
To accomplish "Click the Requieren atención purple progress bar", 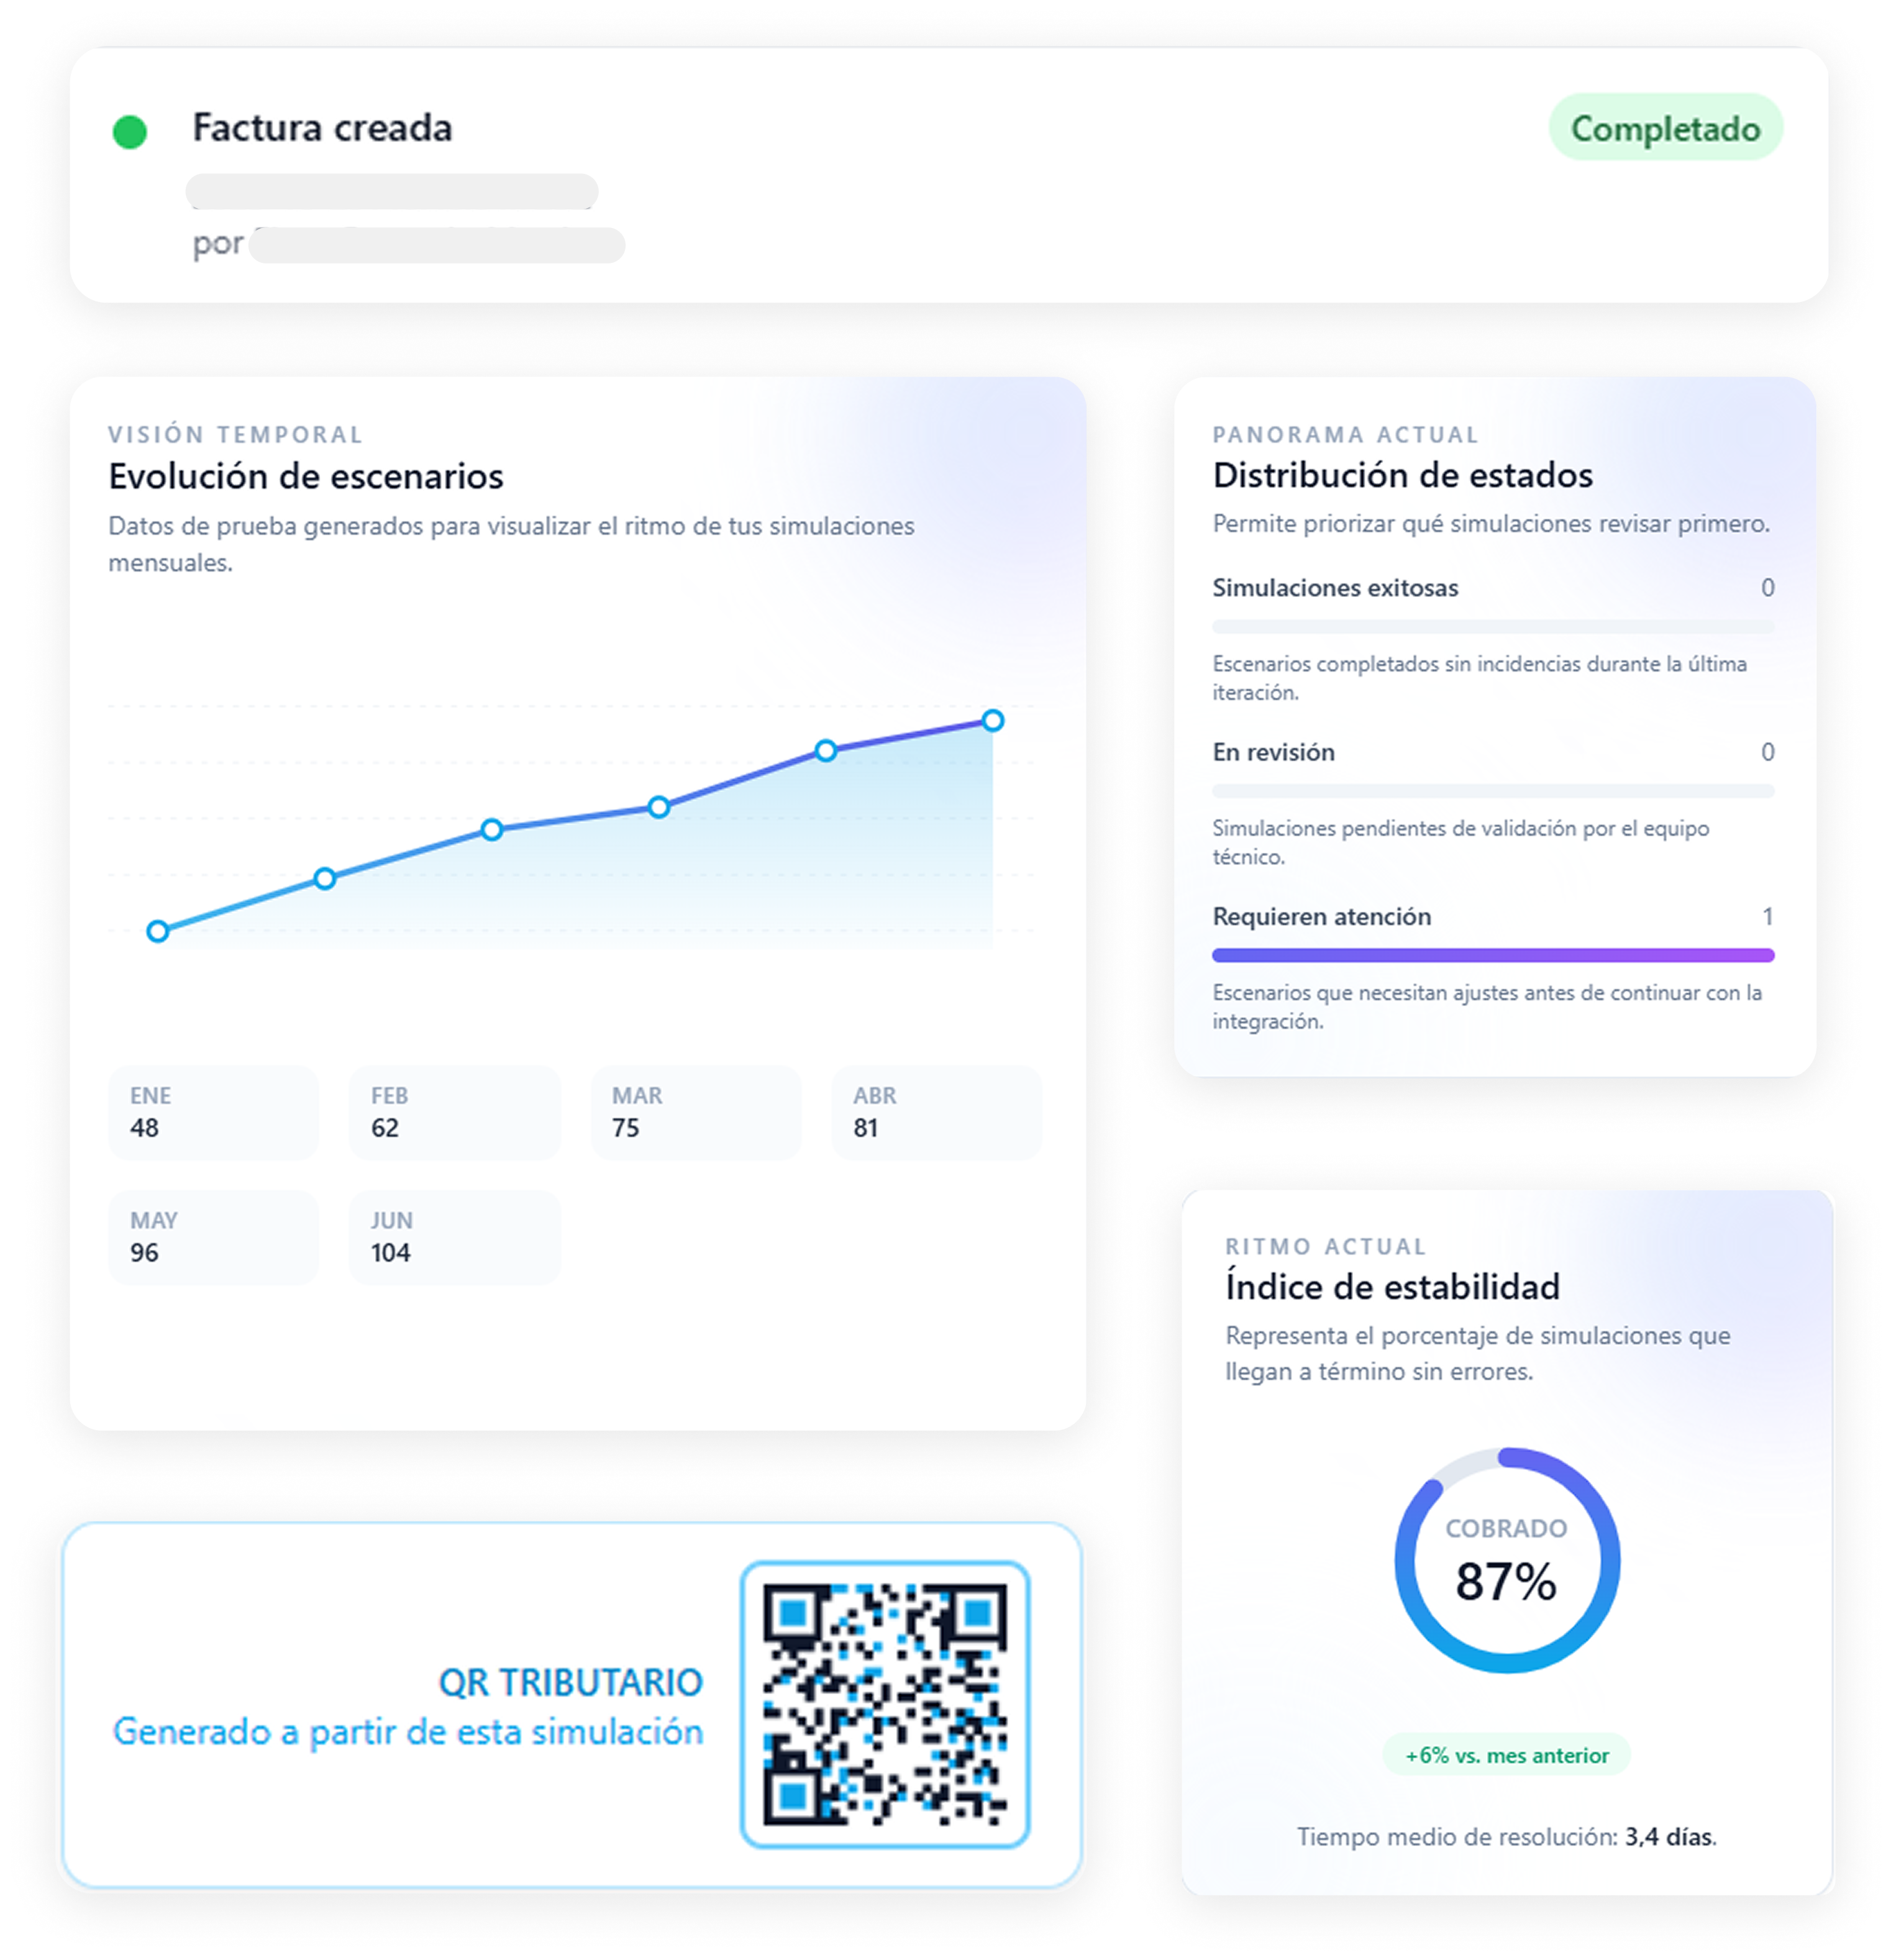I will coord(1493,956).
